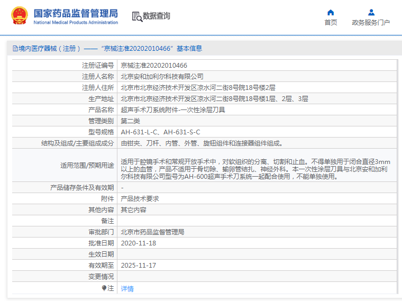The height and width of the screenshot is (301, 402).
Task: Click the 注册人住所 row label
Action: tap(98, 88)
